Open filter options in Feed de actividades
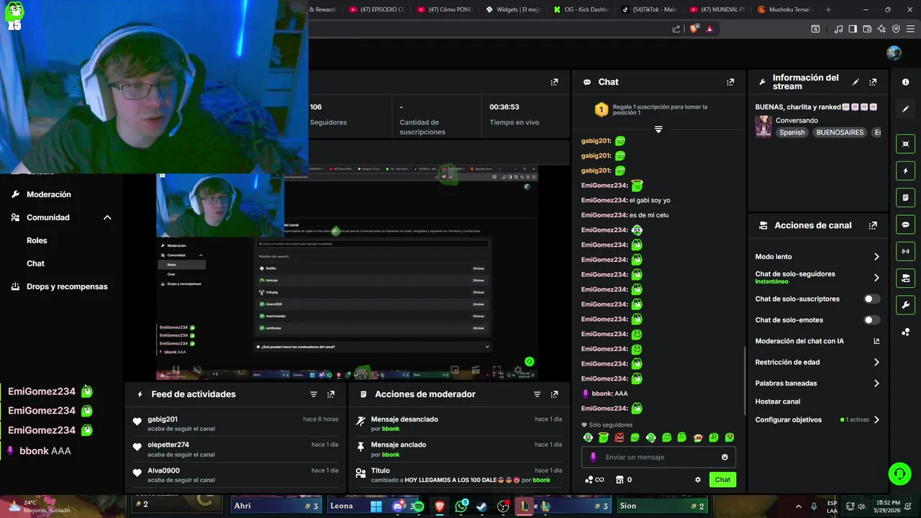This screenshot has height=518, width=921. pos(314,394)
